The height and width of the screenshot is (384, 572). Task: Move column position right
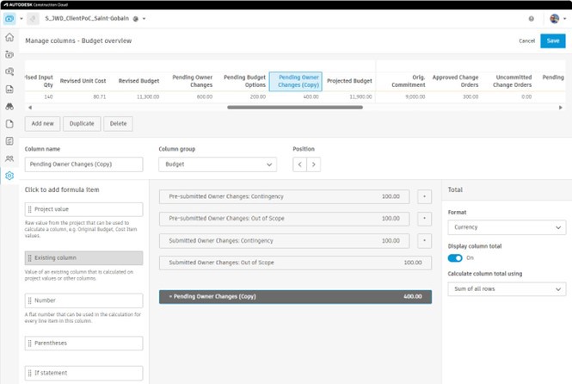click(313, 164)
